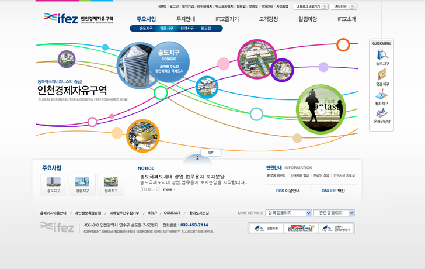This screenshot has height=269, width=425.
Task: Click the 텍스트페이지 link
Action: [224, 6]
